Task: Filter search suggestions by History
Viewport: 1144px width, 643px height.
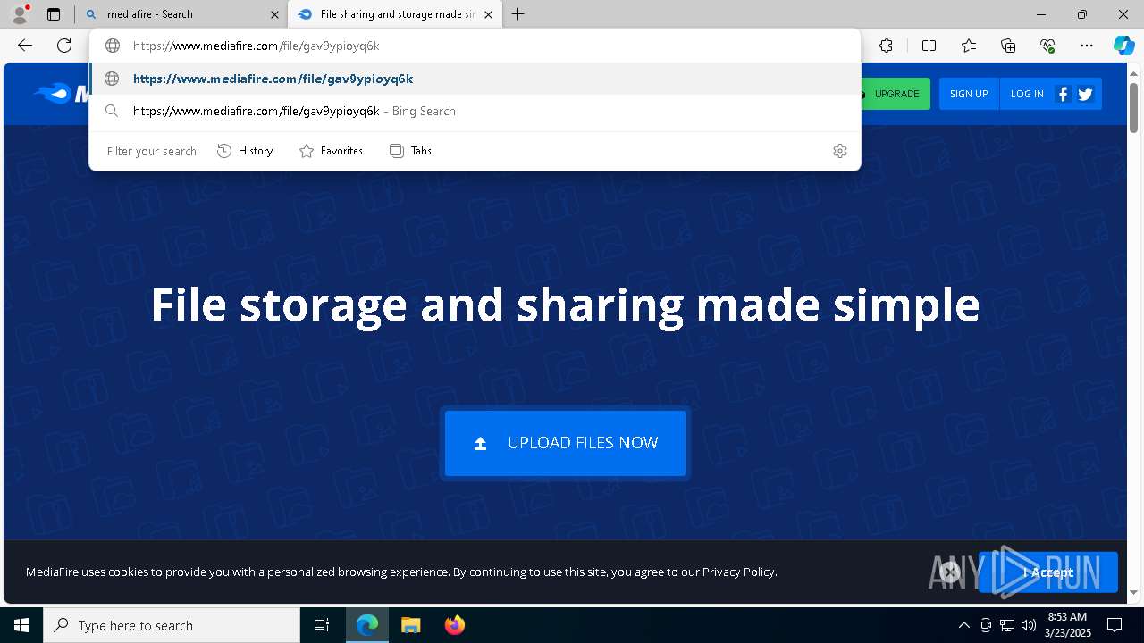Action: coord(245,151)
